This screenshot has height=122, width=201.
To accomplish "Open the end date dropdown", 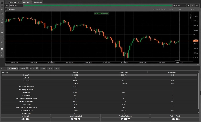I will point(179,5).
